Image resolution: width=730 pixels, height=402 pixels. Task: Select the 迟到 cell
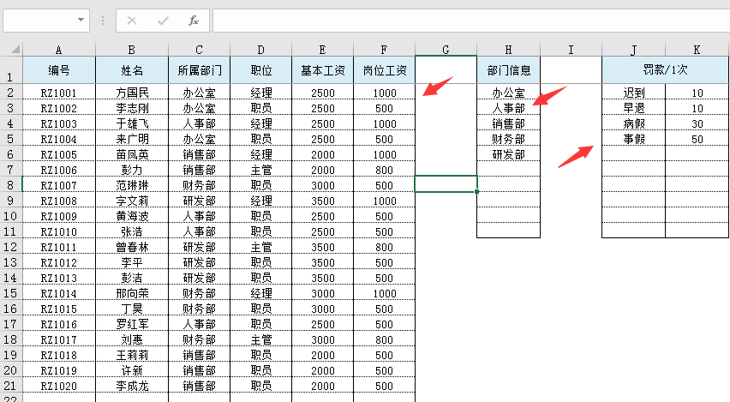634,93
